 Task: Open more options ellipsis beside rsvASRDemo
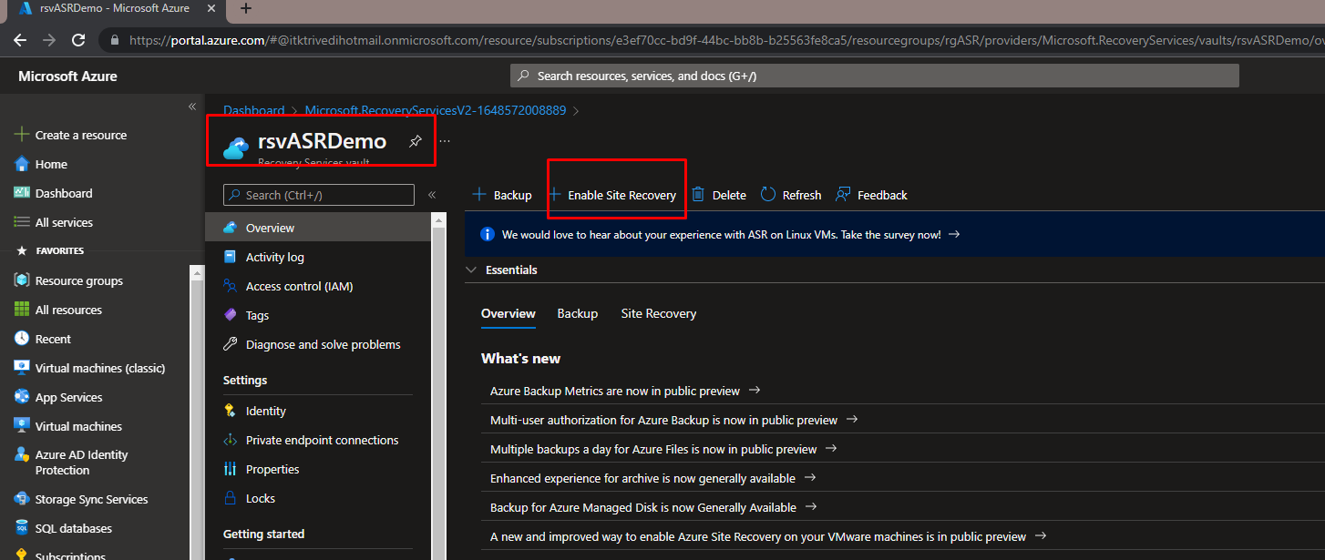click(x=445, y=141)
